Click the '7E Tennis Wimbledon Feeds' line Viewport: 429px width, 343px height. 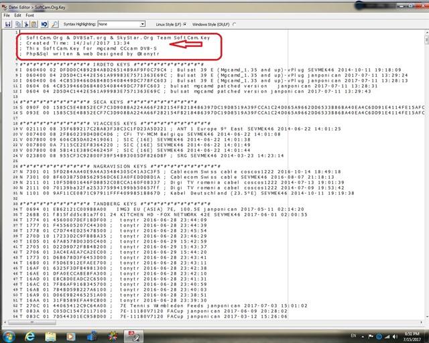(x=164, y=305)
